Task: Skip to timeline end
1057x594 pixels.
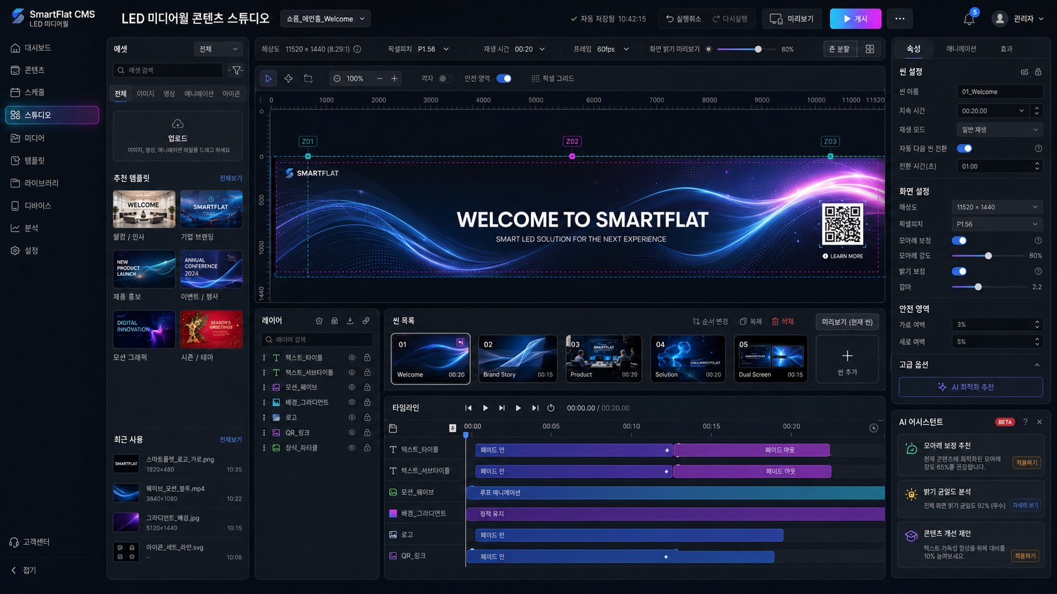Action: click(x=535, y=408)
